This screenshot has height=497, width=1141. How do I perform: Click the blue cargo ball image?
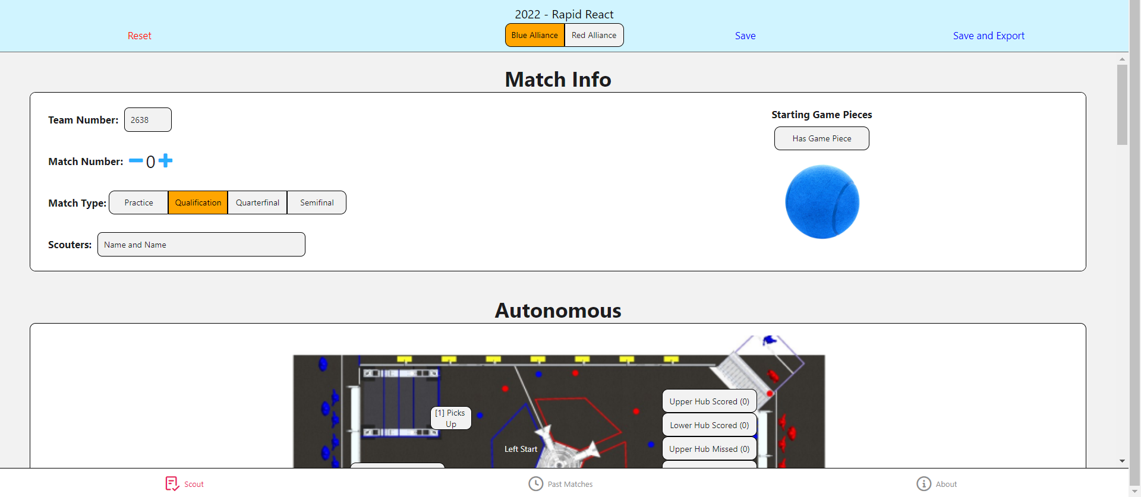[822, 202]
